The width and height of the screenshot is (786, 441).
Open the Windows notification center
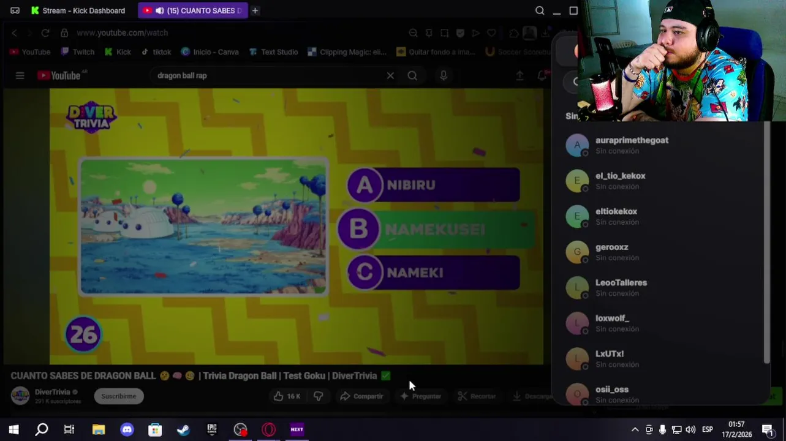click(768, 429)
